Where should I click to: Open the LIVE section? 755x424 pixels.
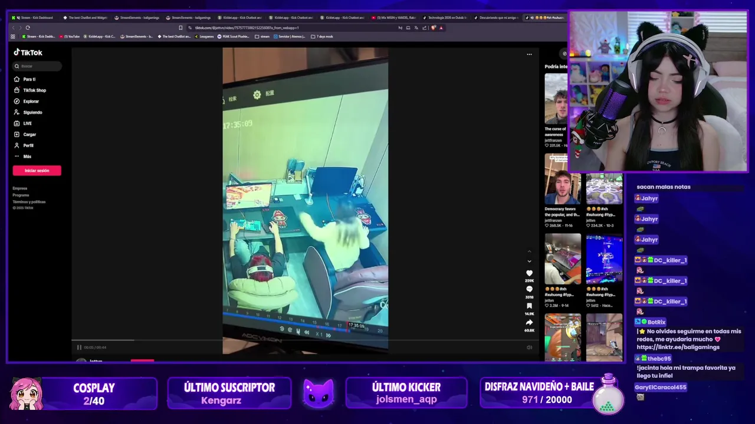pos(24,123)
